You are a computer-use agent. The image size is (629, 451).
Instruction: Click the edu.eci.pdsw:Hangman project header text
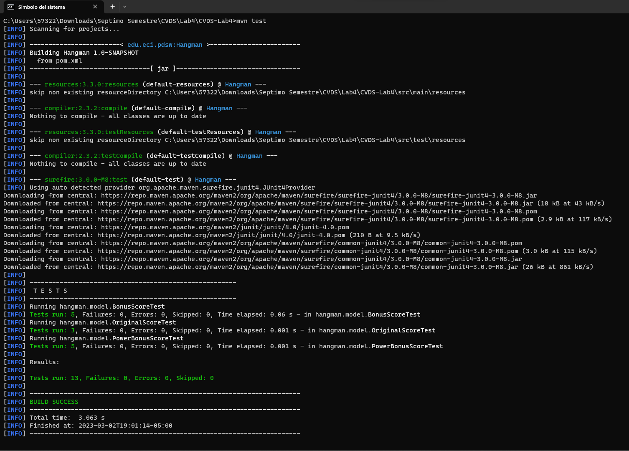click(165, 44)
